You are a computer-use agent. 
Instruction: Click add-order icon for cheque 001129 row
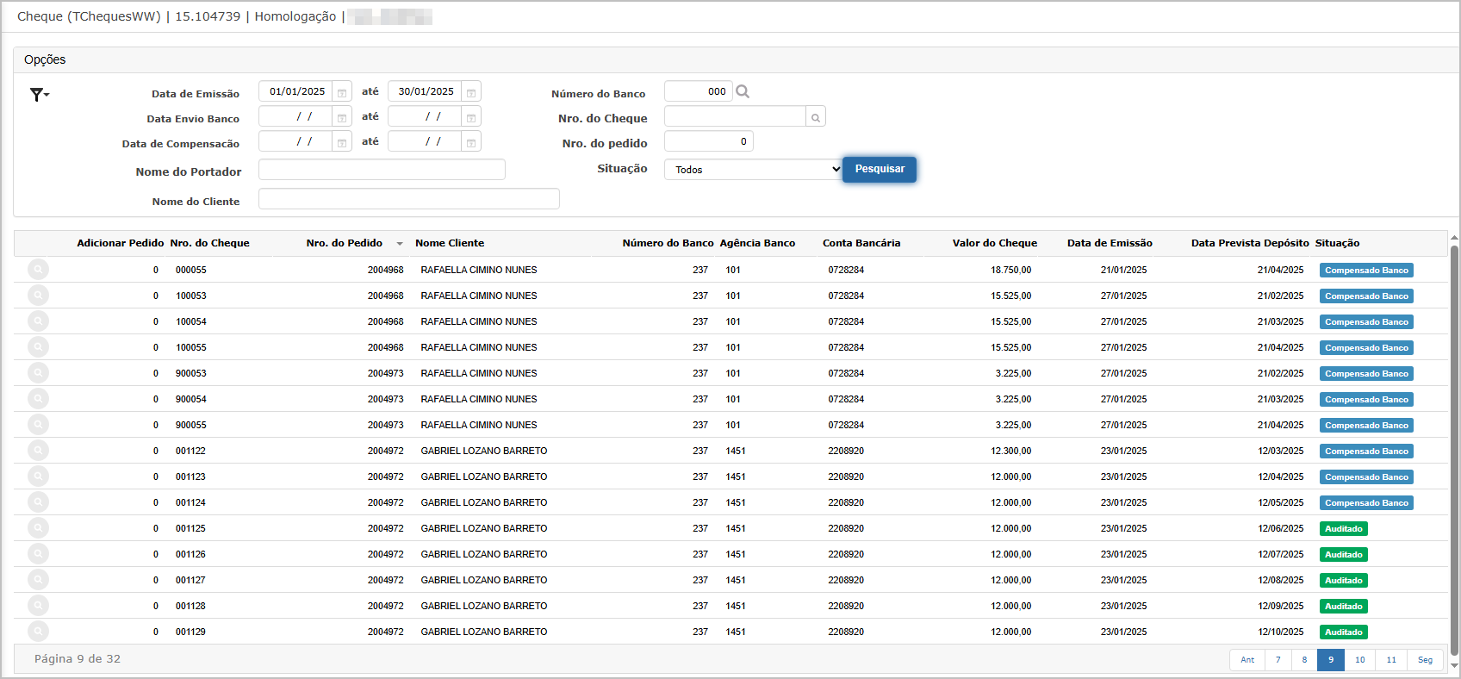point(38,632)
